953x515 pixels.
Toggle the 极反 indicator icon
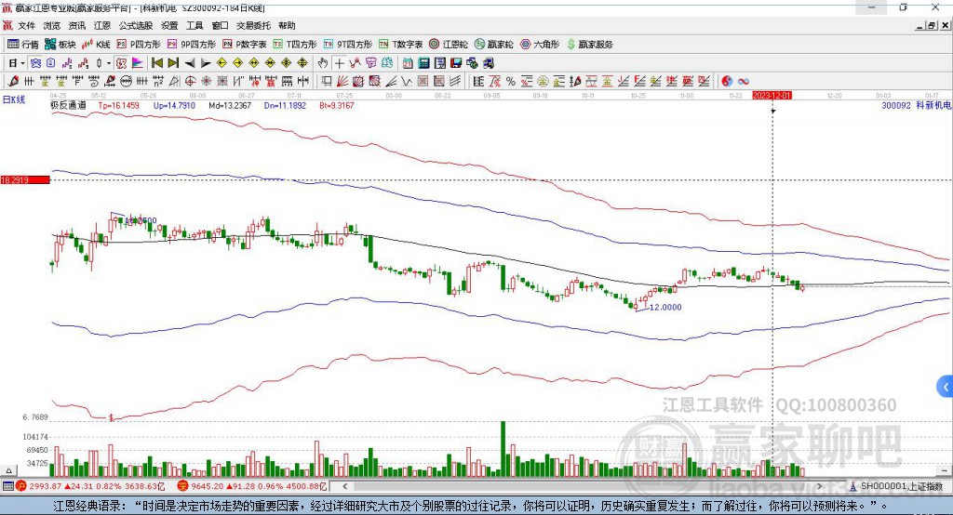pyautogui.click(x=122, y=63)
